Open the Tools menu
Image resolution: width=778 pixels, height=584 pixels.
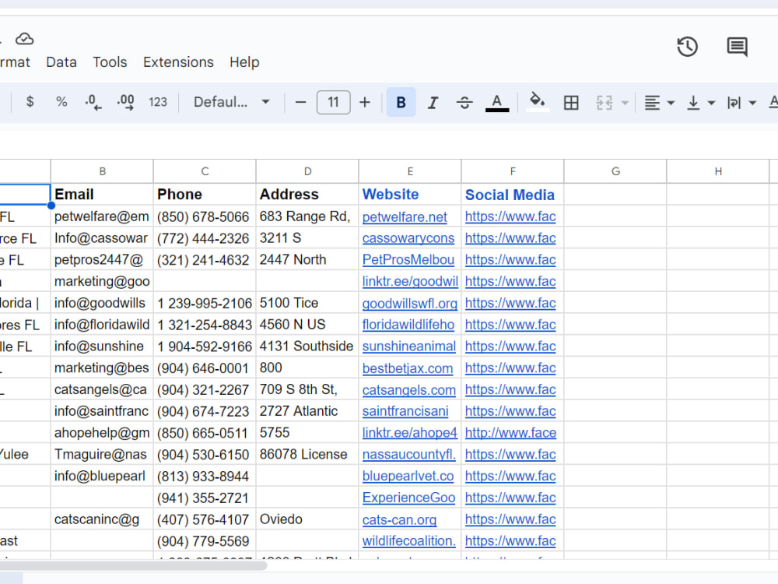110,62
